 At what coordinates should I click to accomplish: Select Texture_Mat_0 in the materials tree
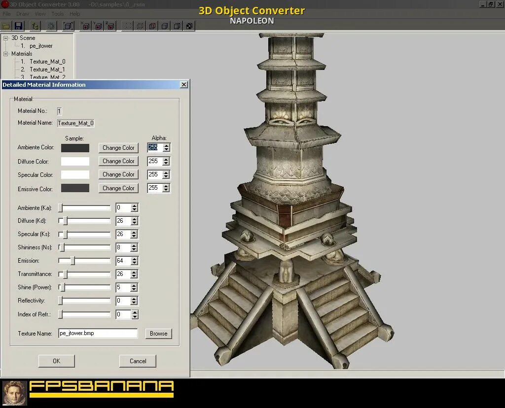point(47,62)
